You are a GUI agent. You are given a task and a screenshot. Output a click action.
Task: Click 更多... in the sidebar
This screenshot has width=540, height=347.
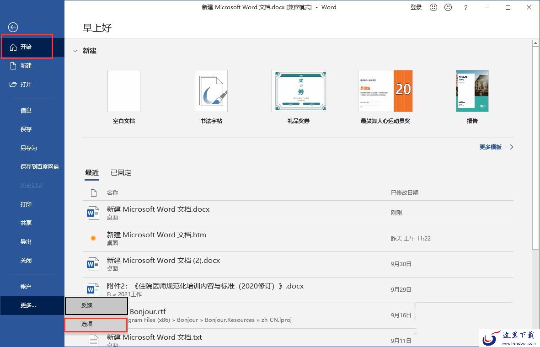tap(32, 305)
